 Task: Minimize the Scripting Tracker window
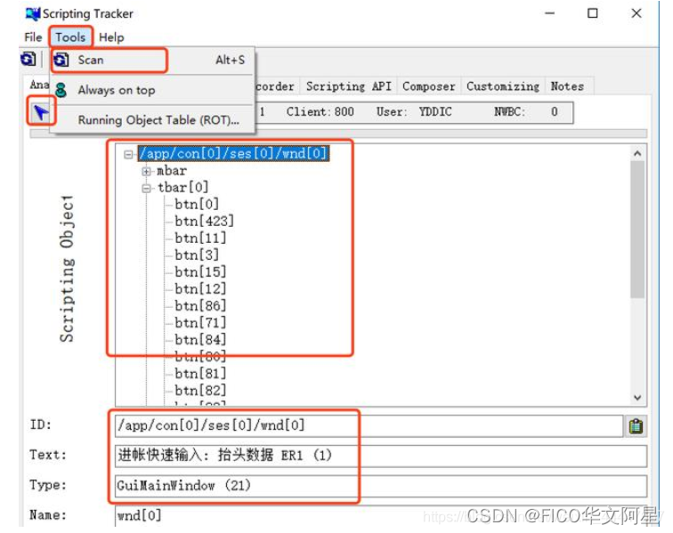pos(550,13)
